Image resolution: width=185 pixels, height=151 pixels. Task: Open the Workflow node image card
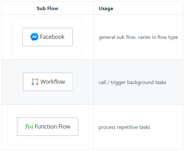coord(48,82)
